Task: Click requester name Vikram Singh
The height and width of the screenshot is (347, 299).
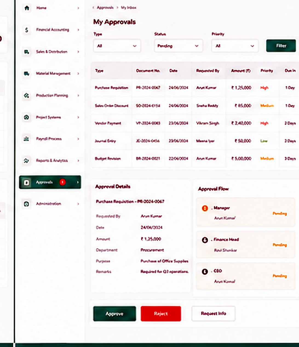Action: (208, 123)
